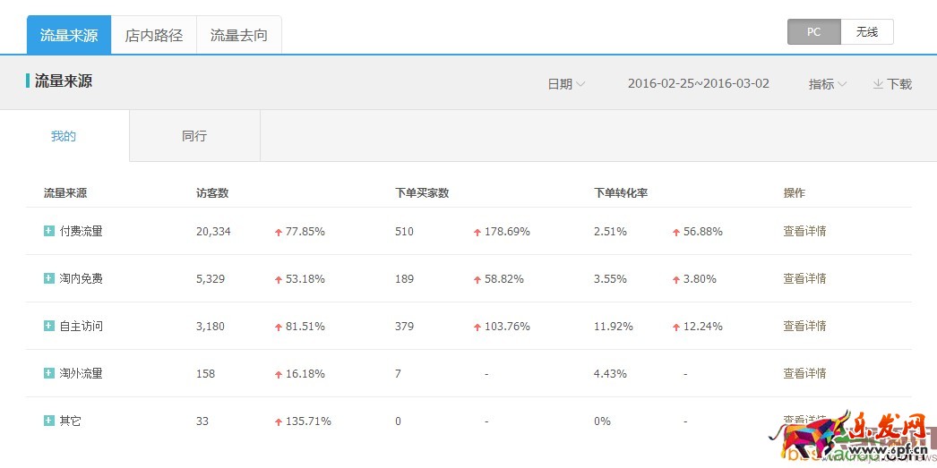The height and width of the screenshot is (468, 937).
Task: Select the 流量来源 top tab
Action: click(x=69, y=36)
